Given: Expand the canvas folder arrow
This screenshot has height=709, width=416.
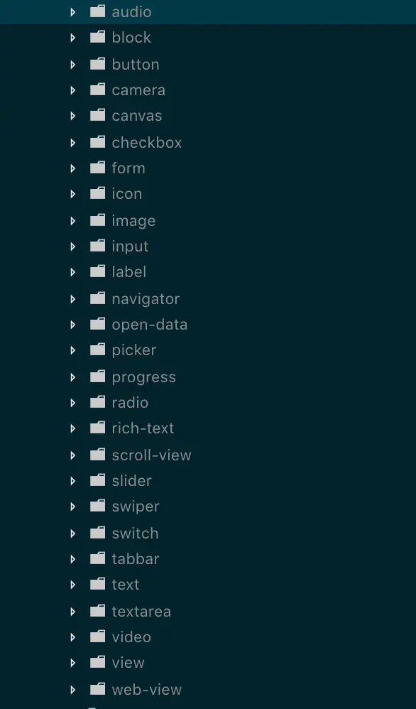Looking at the screenshot, I should [x=72, y=116].
